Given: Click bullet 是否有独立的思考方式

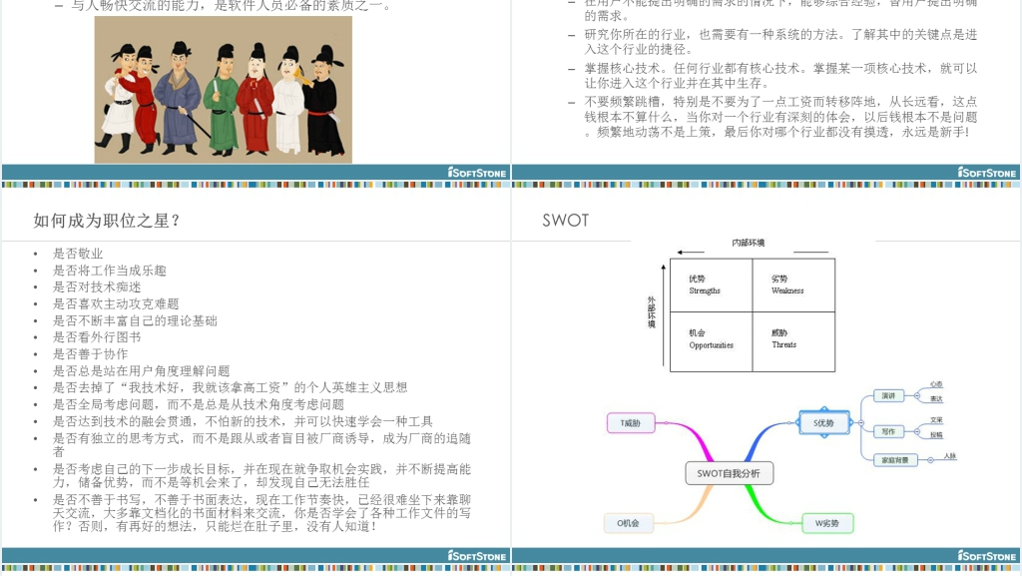Looking at the screenshot, I should point(261,444).
